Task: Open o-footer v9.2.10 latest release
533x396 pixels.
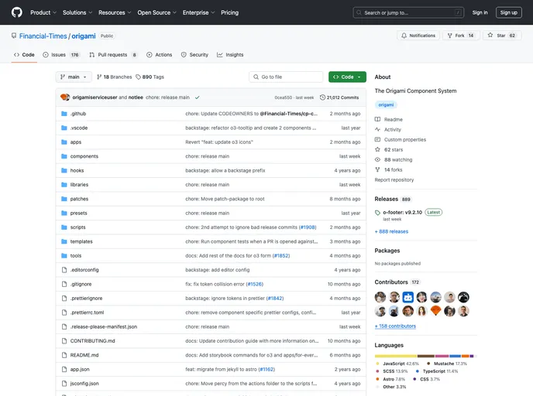Action: tap(403, 213)
